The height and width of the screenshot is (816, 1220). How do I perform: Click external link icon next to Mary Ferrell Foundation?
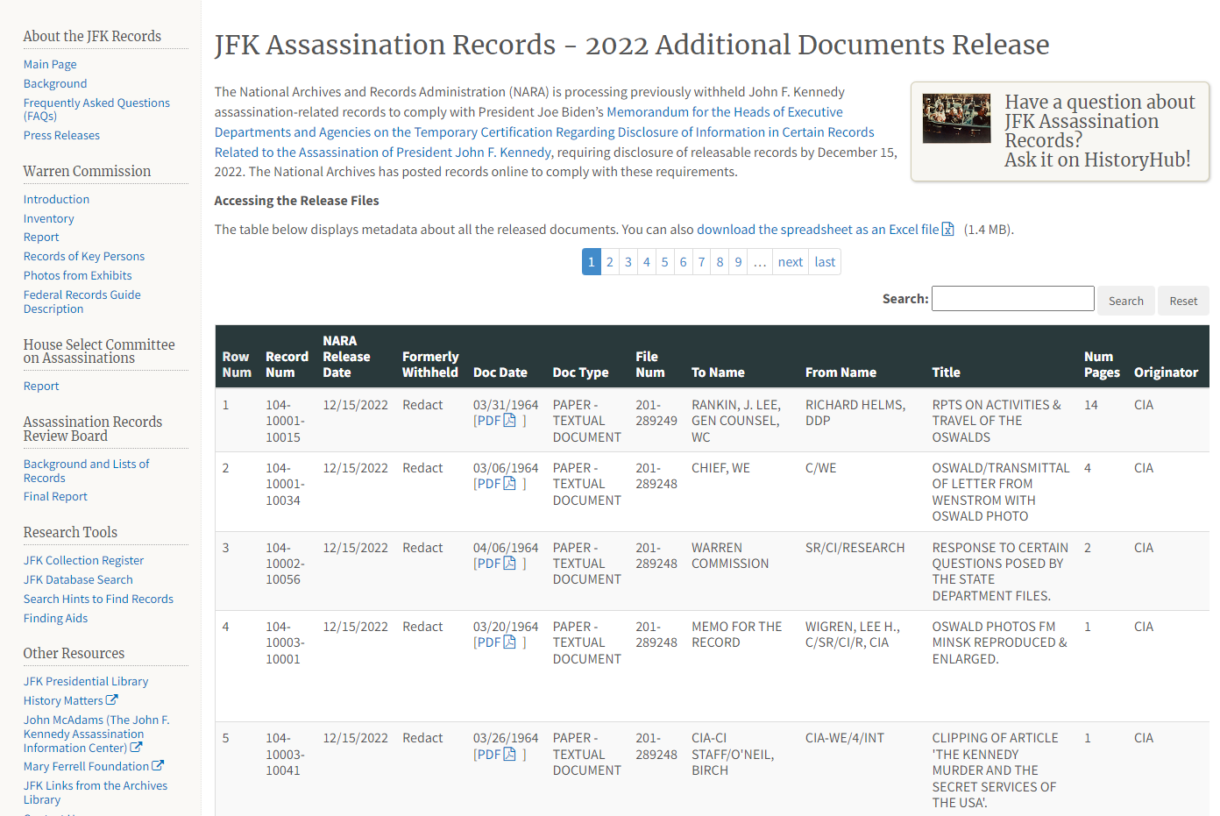[158, 766]
